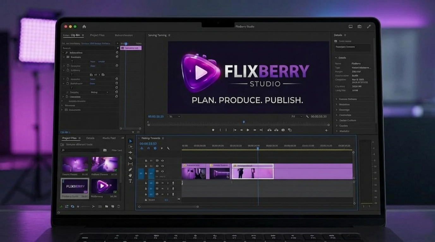
Task: Open the monitor zoom level dropdown
Action: [x=174, y=117]
